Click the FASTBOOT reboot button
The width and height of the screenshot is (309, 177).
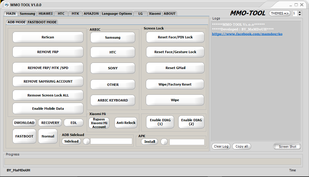pyautogui.click(x=24, y=136)
